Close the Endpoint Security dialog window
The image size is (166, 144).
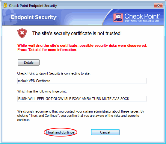tap(158, 5)
